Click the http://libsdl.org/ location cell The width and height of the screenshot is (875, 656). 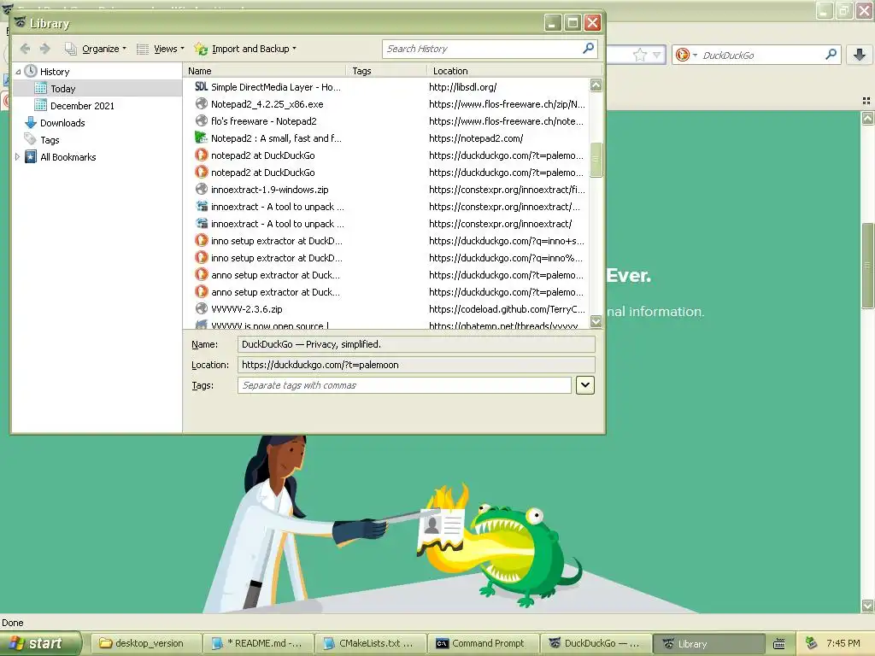tap(462, 87)
